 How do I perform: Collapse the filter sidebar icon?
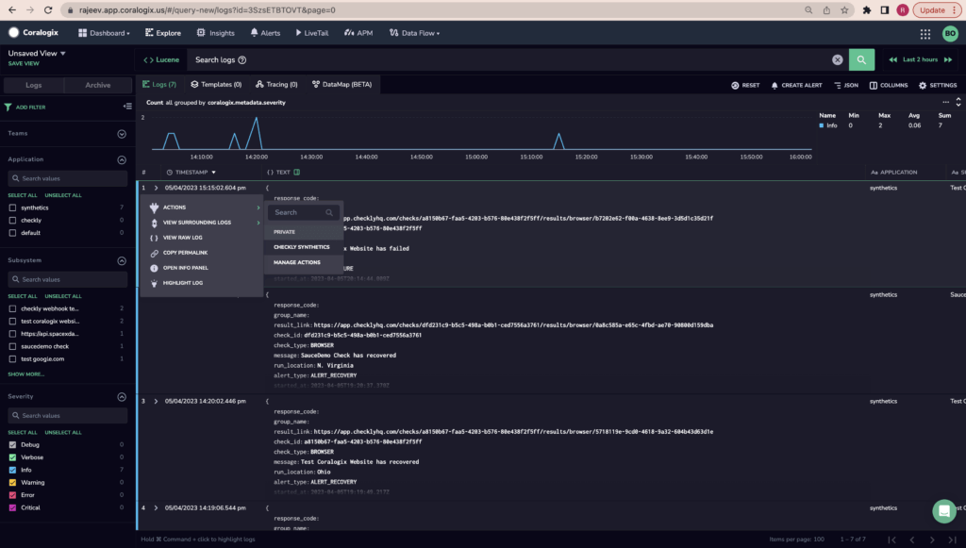click(127, 106)
